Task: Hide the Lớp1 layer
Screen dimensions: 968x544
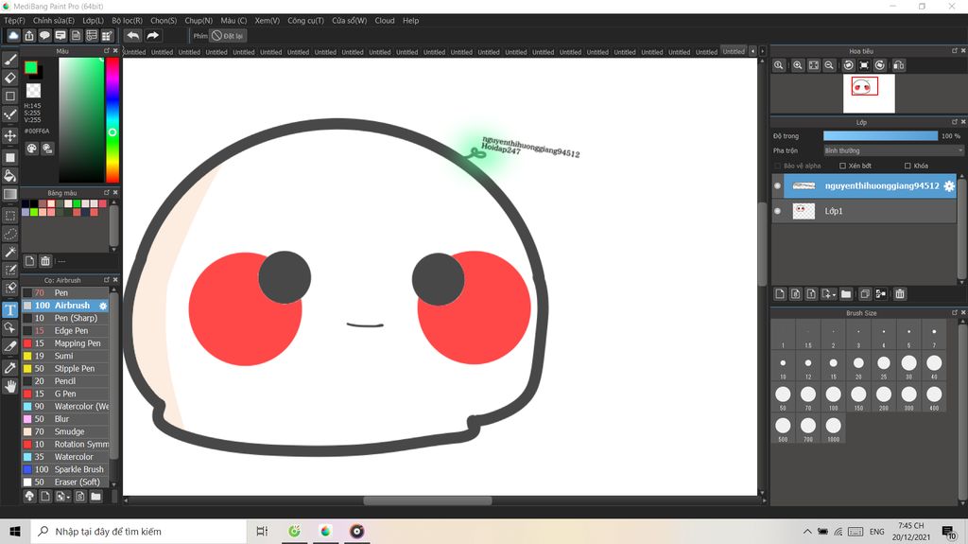Action: [x=777, y=211]
